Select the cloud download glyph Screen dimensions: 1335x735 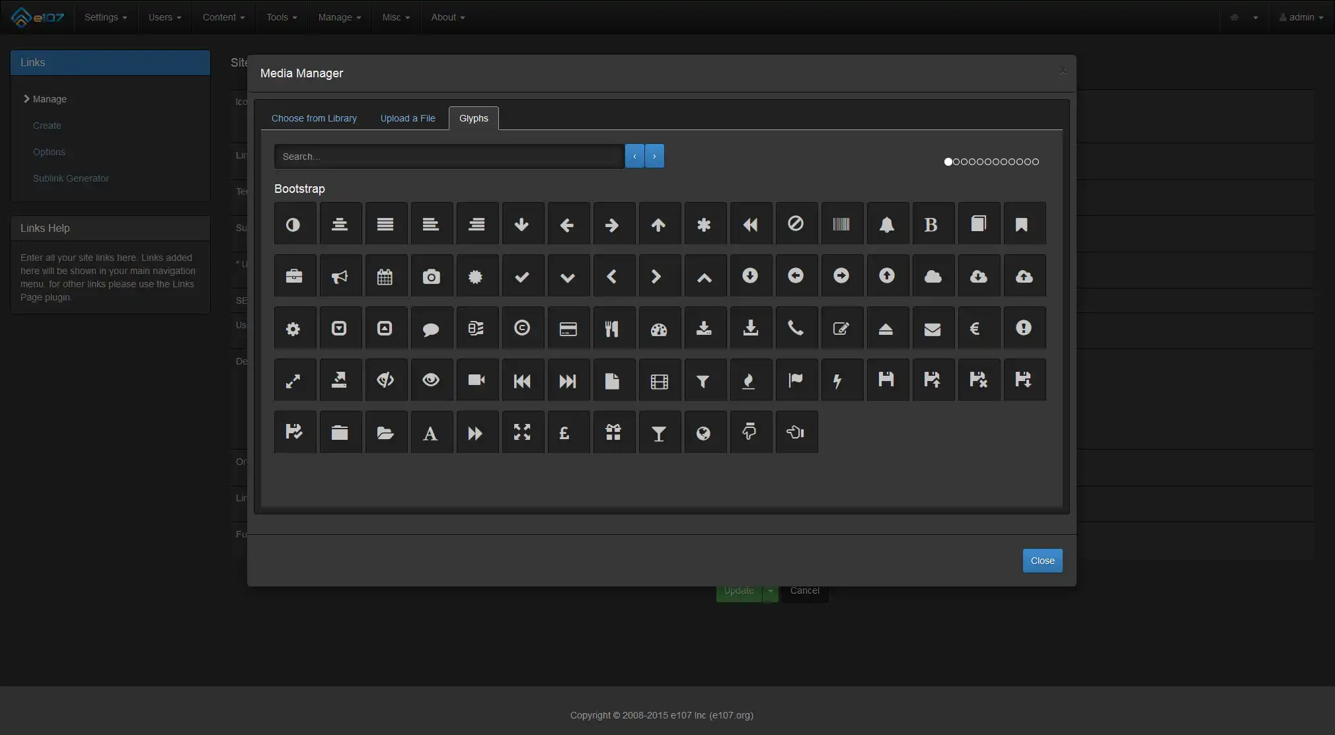(x=978, y=276)
